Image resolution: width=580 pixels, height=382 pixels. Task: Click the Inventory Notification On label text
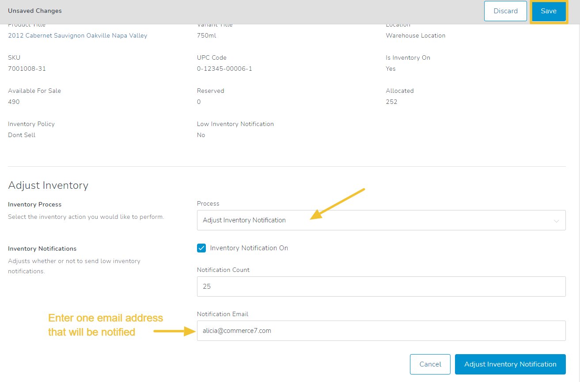coord(249,248)
